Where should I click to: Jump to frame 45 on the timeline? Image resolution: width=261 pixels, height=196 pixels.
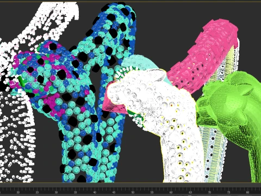point(114,192)
